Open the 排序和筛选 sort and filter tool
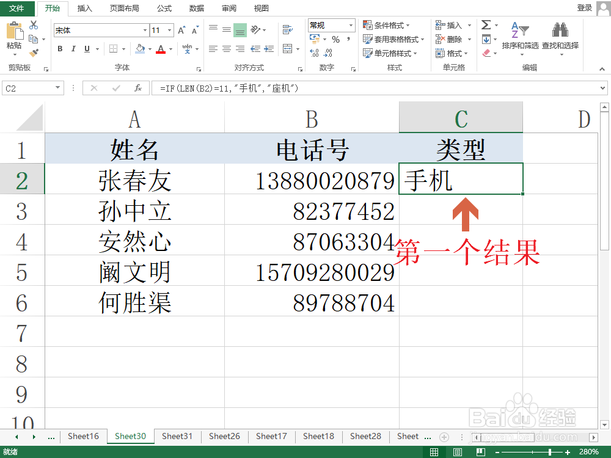 coord(520,38)
